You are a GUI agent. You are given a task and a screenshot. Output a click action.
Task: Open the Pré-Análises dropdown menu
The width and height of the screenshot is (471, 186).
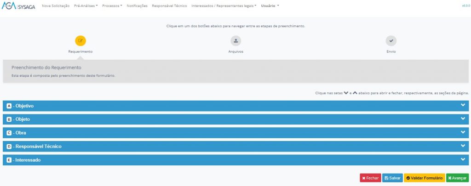(86, 6)
